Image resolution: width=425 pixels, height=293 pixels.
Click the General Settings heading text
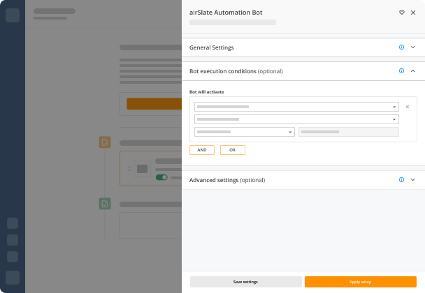pyautogui.click(x=211, y=47)
